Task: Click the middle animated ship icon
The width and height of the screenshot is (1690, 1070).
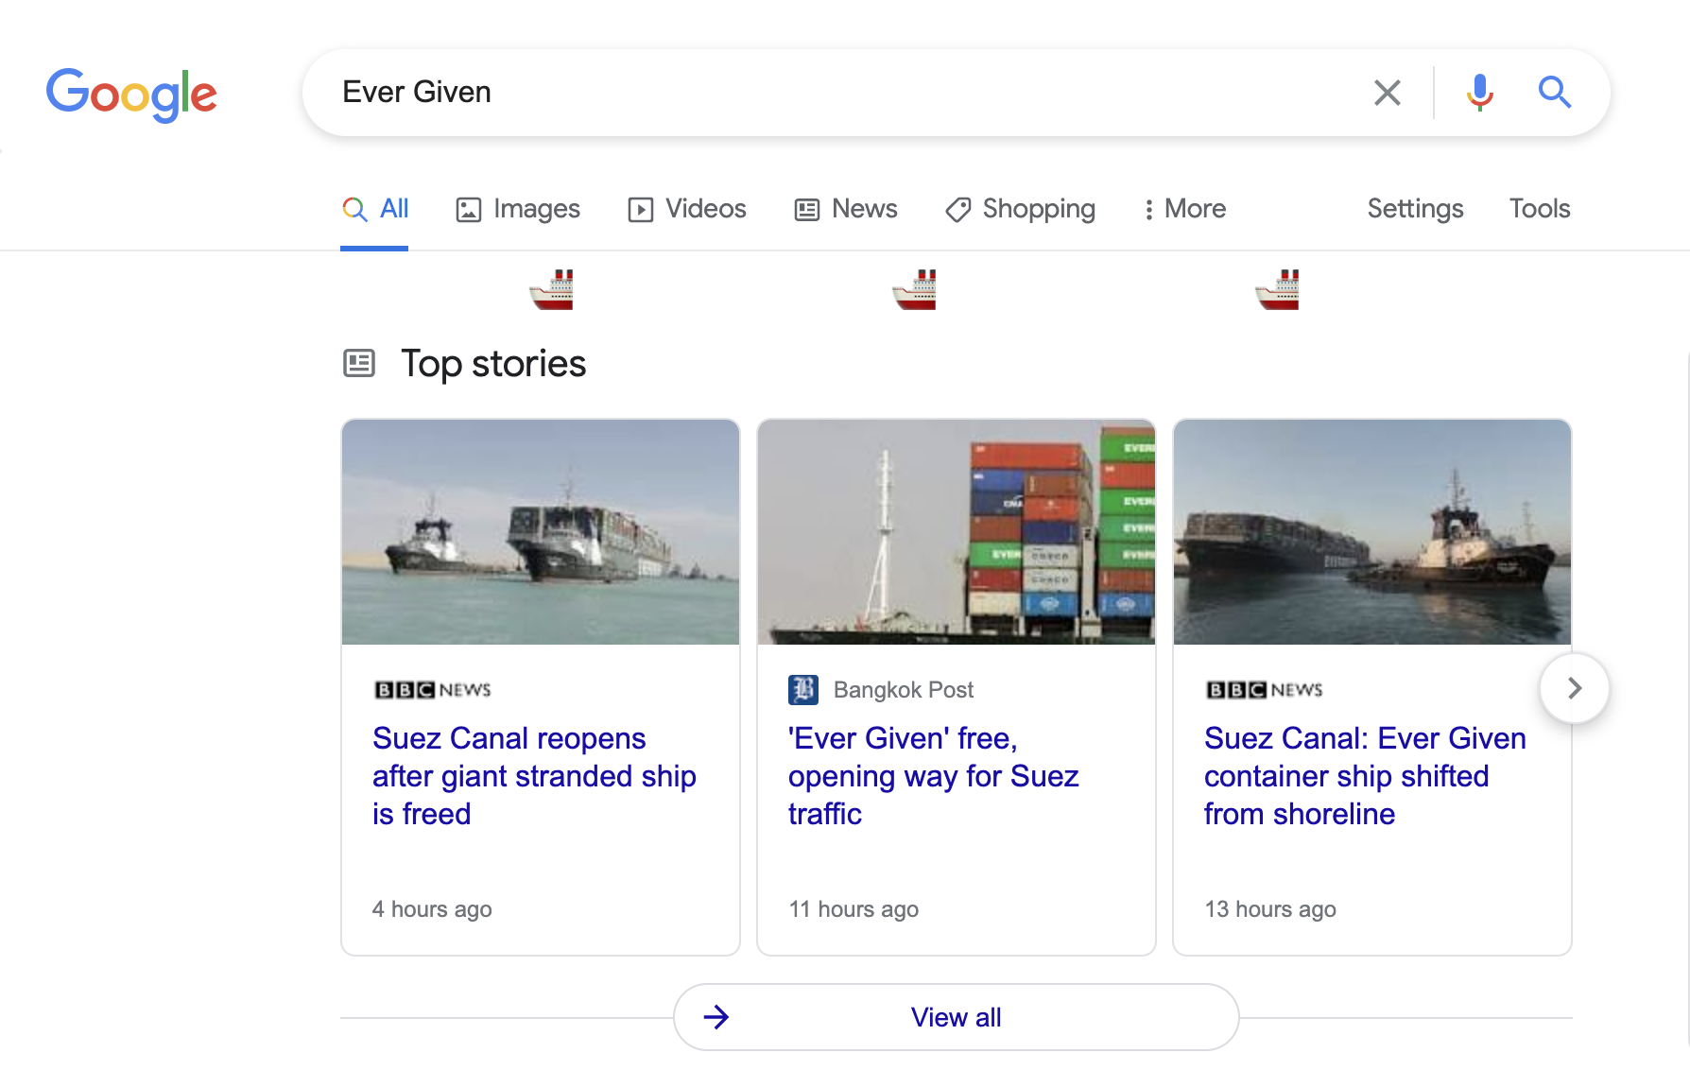Action: pyautogui.click(x=915, y=290)
